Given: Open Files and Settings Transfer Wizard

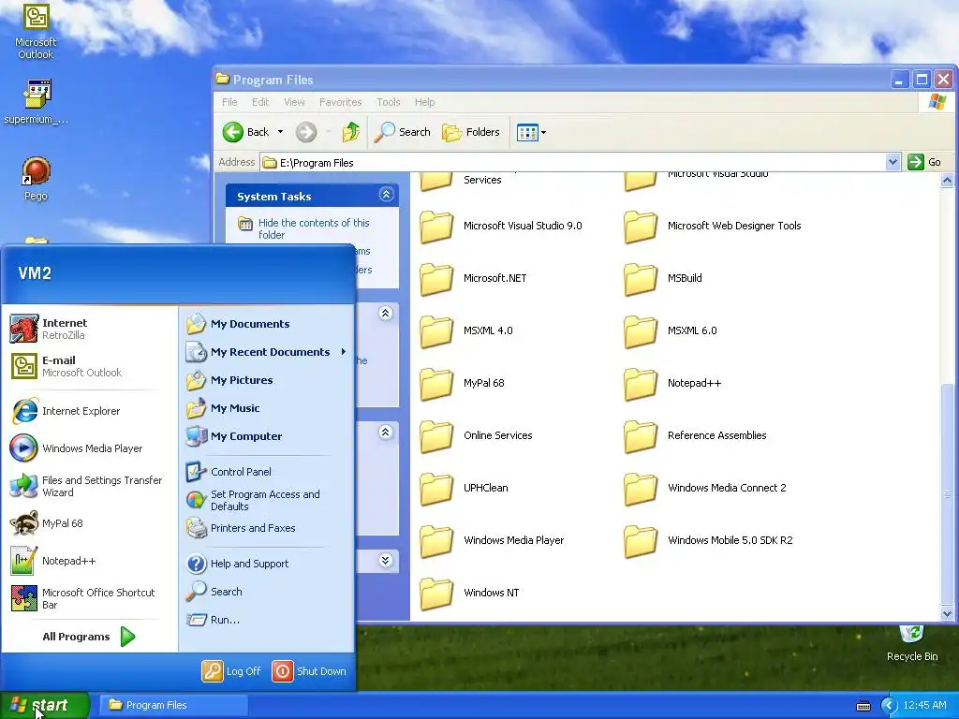Looking at the screenshot, I should coord(89,486).
